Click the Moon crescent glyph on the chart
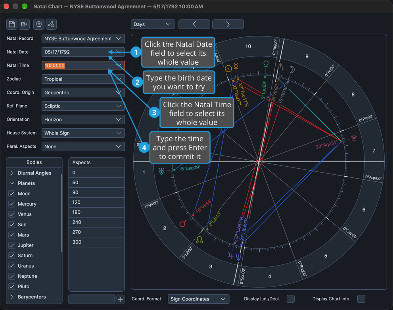This screenshot has height=310, width=393. point(292,69)
